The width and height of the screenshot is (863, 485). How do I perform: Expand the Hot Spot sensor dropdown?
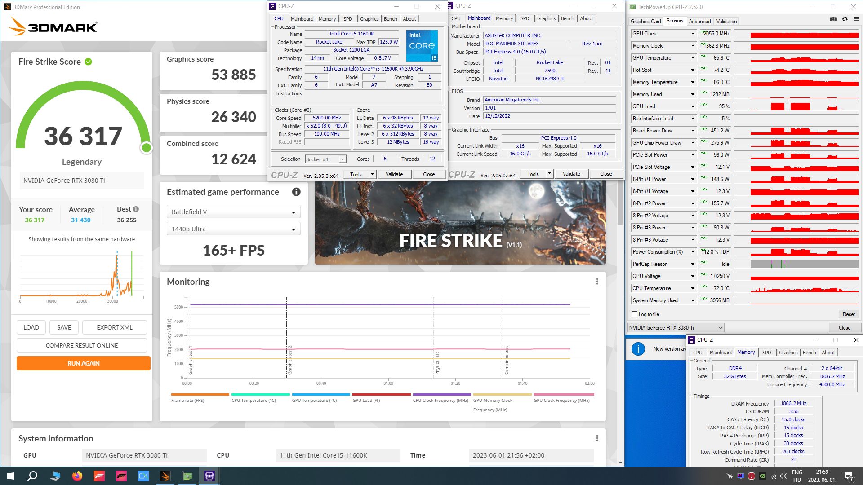[693, 70]
